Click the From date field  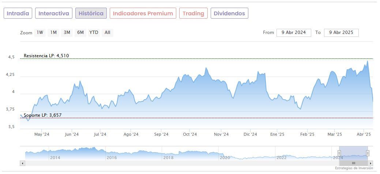coord(294,32)
